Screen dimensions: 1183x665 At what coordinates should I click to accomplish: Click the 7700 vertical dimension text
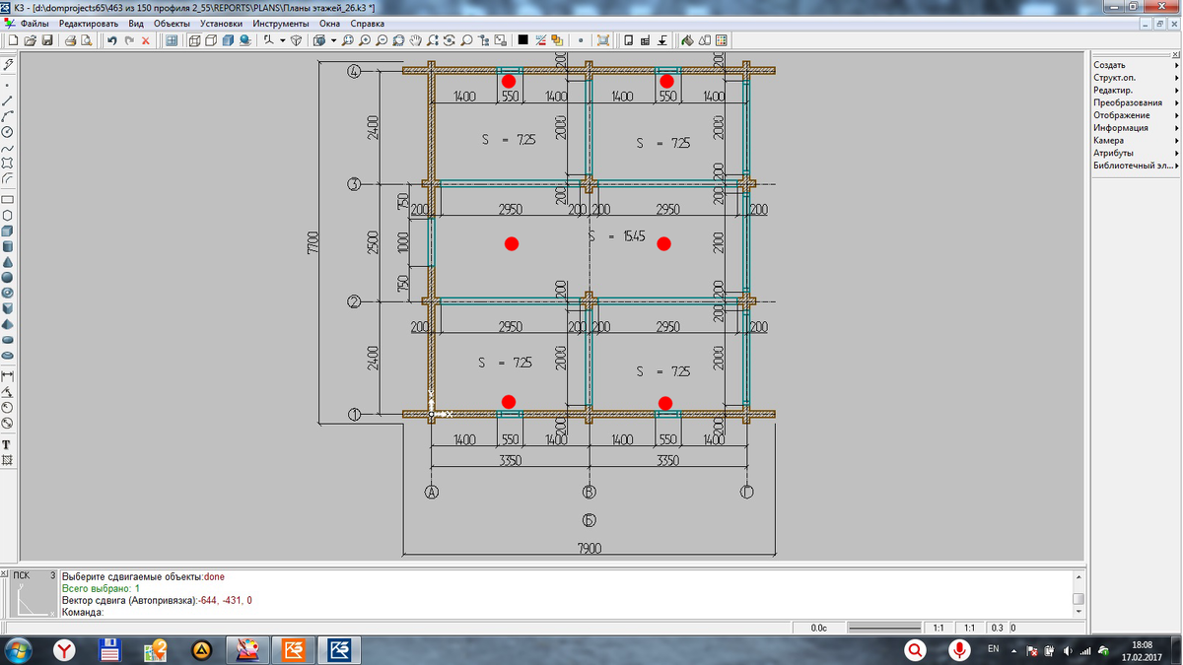pos(313,242)
